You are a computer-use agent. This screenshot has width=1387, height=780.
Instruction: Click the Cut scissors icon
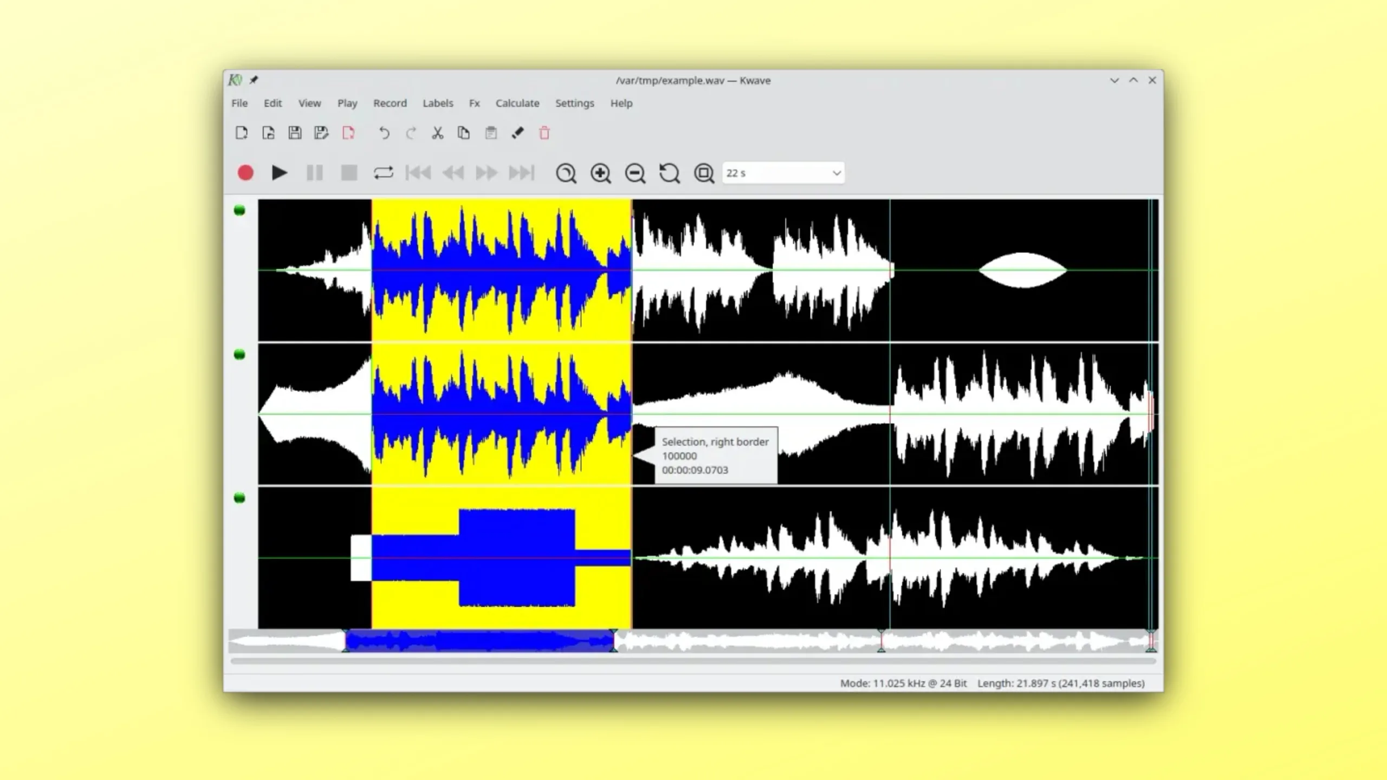[x=437, y=133]
